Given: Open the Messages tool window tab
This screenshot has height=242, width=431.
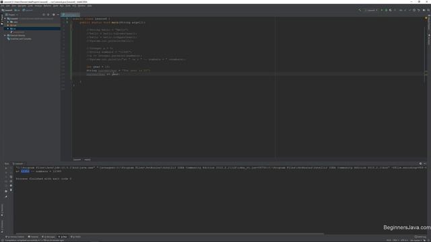Looking at the screenshot, I should (48, 237).
